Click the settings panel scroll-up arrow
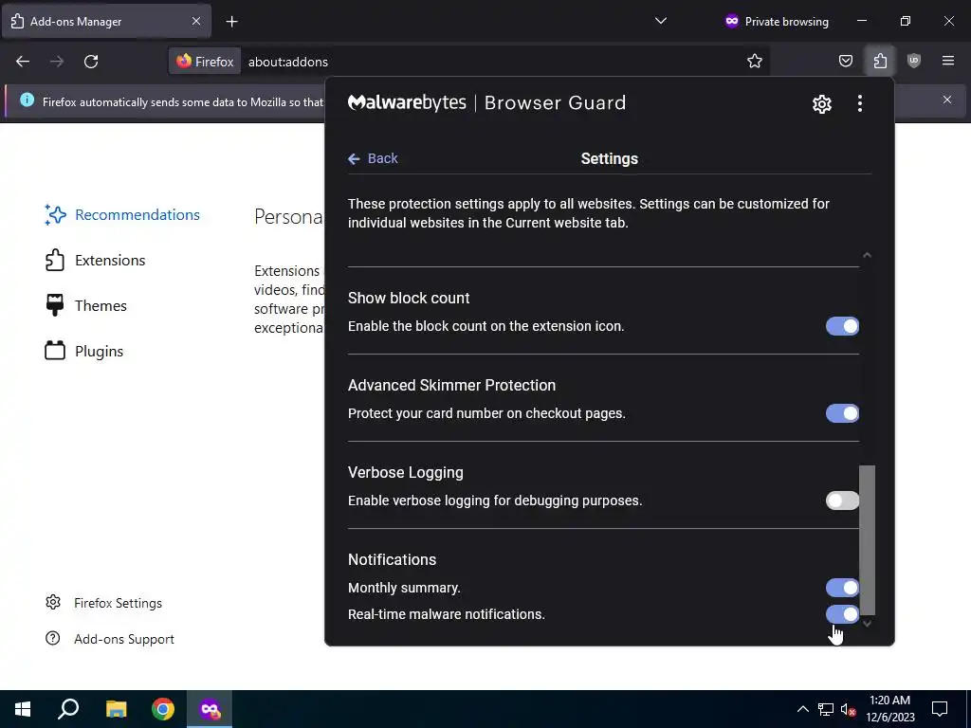 click(x=867, y=255)
